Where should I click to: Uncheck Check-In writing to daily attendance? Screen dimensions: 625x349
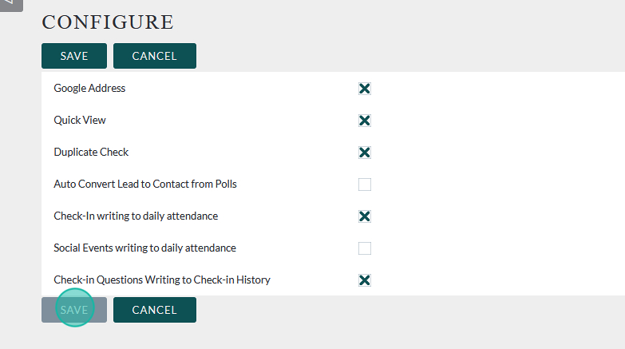tap(365, 216)
